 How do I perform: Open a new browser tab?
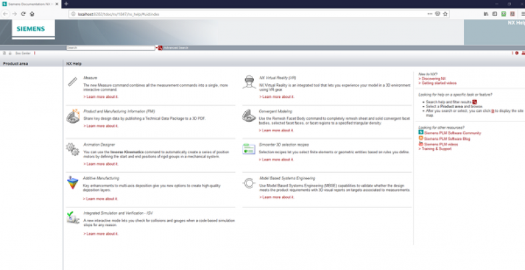(66, 4)
